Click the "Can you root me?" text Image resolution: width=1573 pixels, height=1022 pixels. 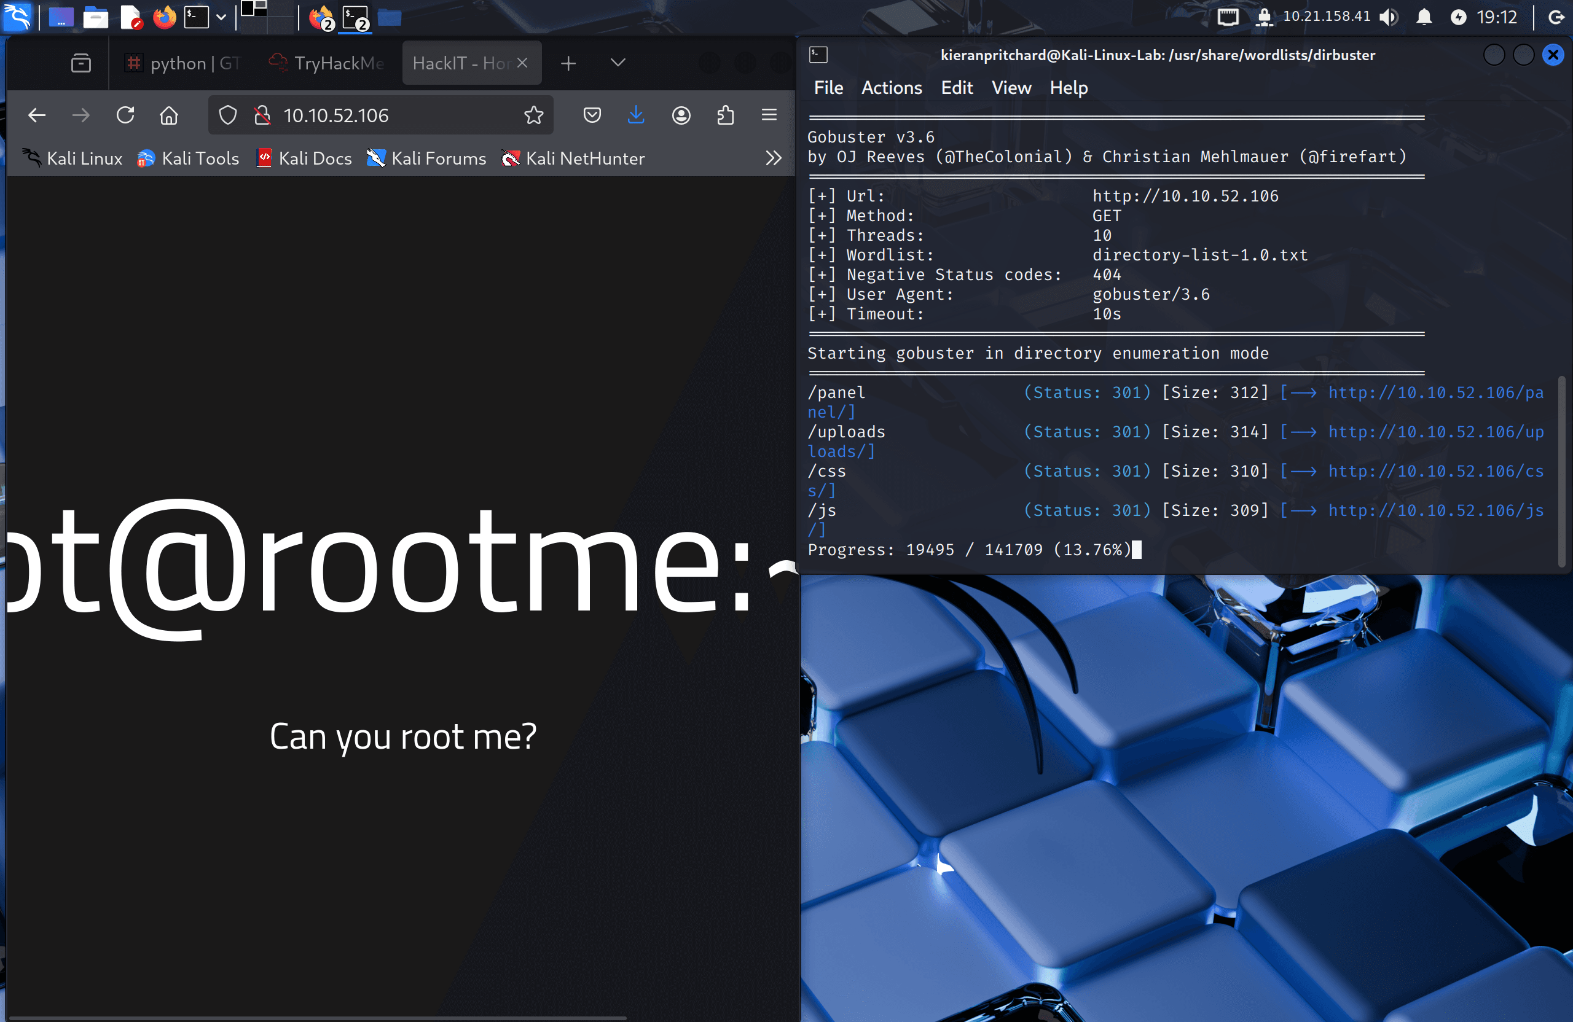[403, 736]
